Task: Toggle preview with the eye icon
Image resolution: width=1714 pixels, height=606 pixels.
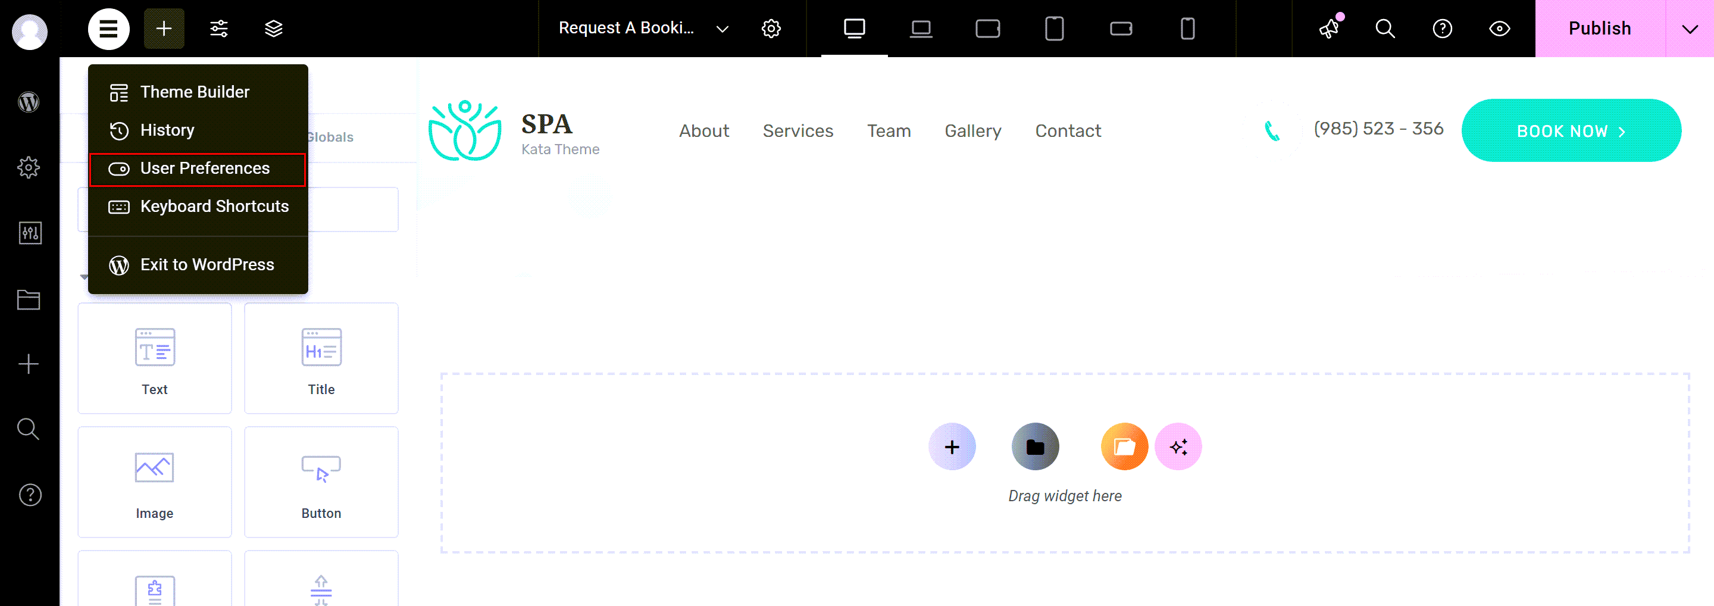Action: 1499,29
